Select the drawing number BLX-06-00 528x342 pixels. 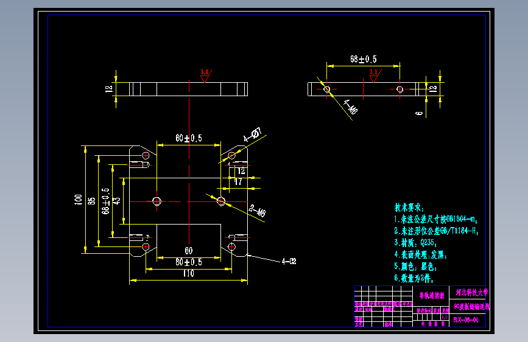466,319
